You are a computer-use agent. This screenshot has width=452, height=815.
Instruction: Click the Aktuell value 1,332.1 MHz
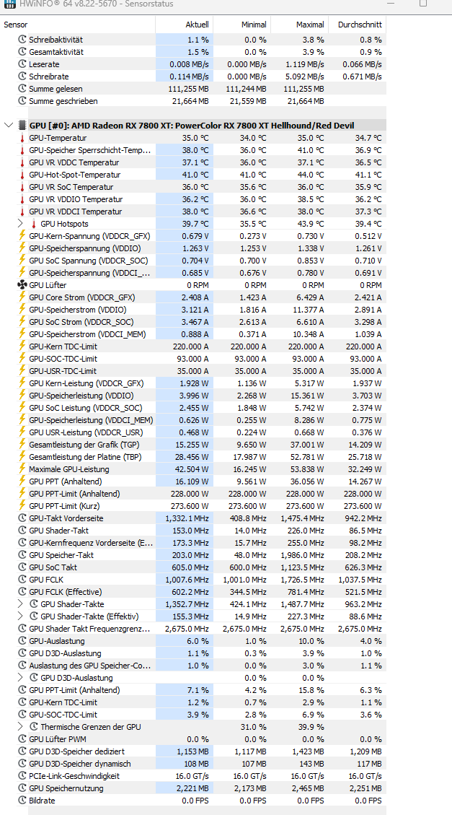187,518
